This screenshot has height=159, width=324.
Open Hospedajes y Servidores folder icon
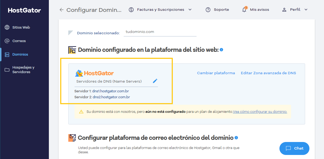point(7,70)
